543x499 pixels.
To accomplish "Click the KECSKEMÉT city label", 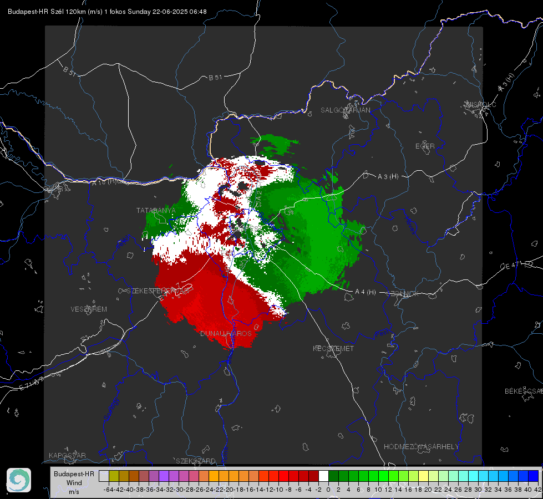I will click(333, 348).
